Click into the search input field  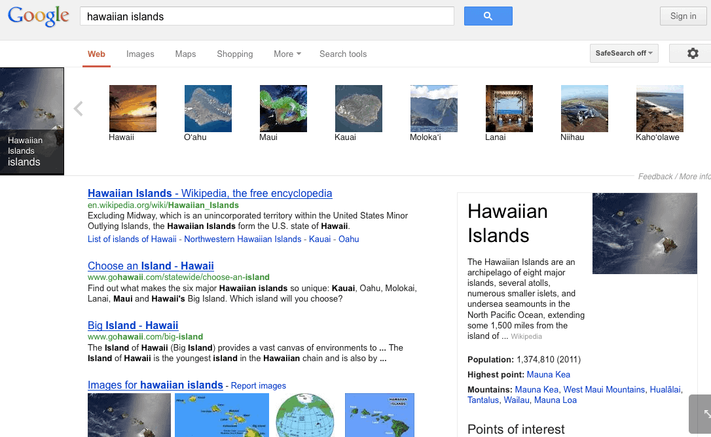pyautogui.click(x=267, y=16)
